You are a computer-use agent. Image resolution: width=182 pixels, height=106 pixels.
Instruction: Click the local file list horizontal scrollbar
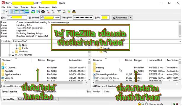[44, 82]
